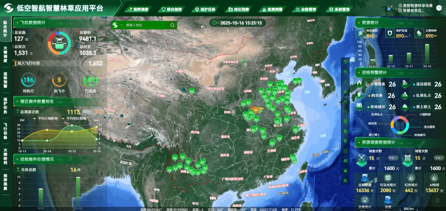Select the ruler measurement tool
The image size is (446, 211).
coord(345,82)
